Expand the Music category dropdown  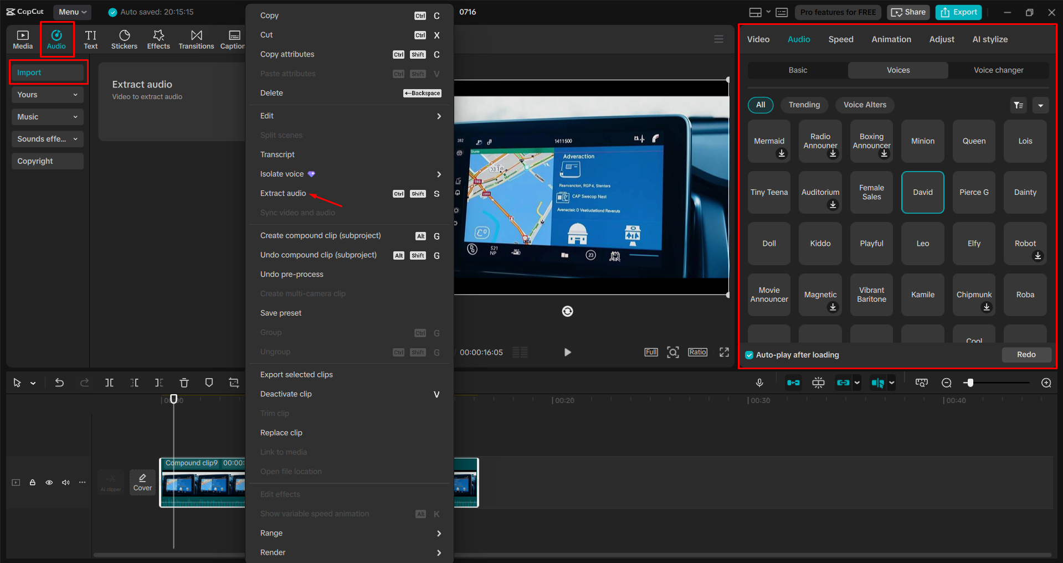point(47,116)
